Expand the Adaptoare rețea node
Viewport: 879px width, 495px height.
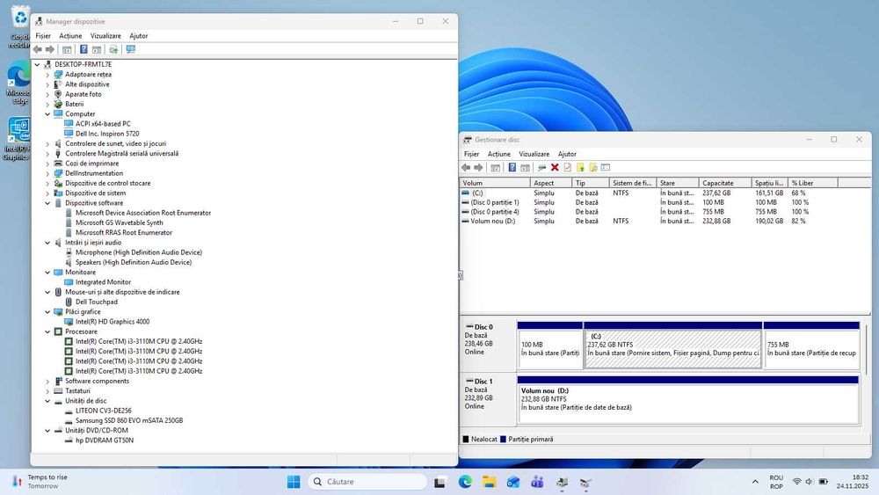point(47,75)
